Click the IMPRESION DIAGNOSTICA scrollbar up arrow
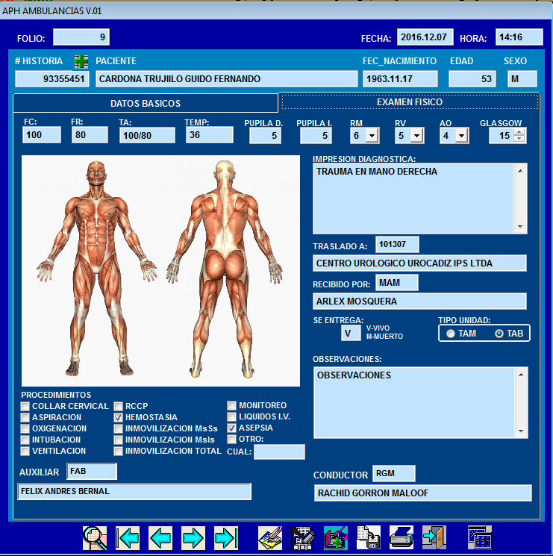Screen dimensions: 553x556 pyautogui.click(x=520, y=171)
